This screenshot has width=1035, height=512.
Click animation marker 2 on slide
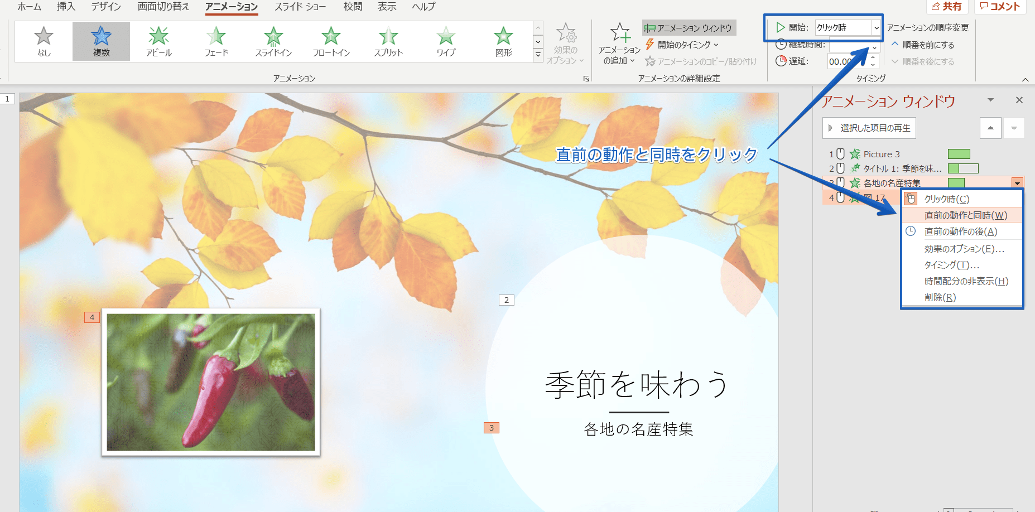pos(507,300)
